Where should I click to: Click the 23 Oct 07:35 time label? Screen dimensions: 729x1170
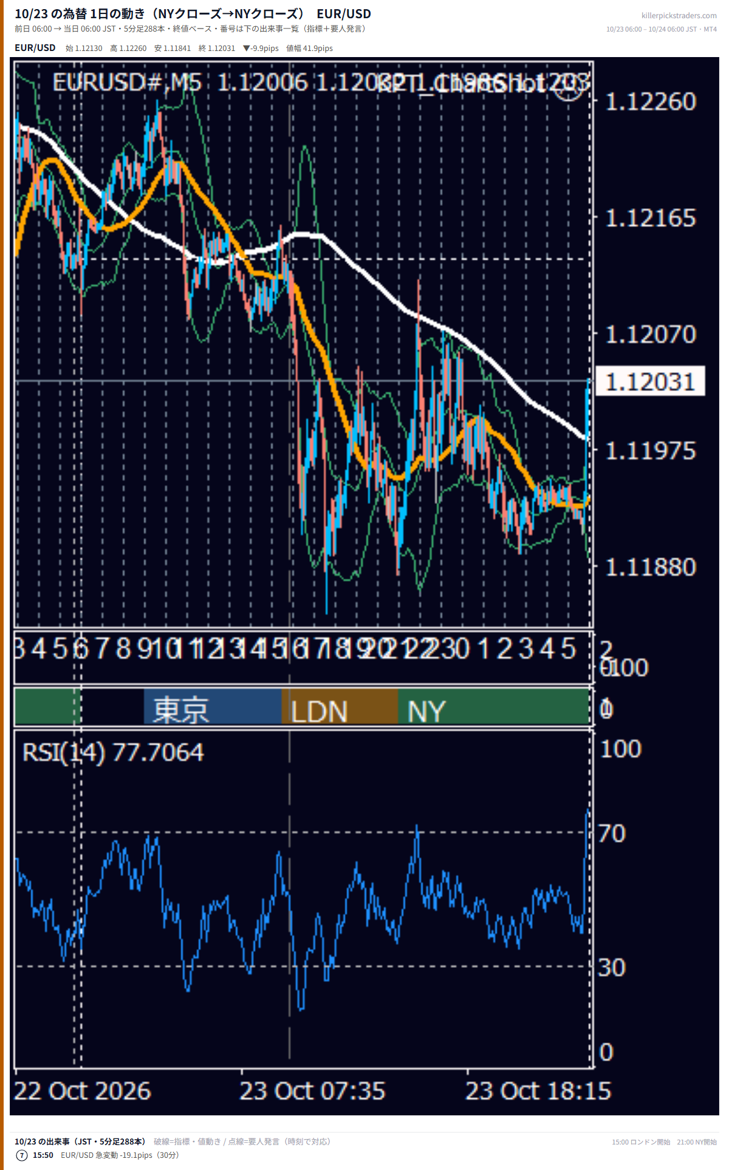point(312,1090)
